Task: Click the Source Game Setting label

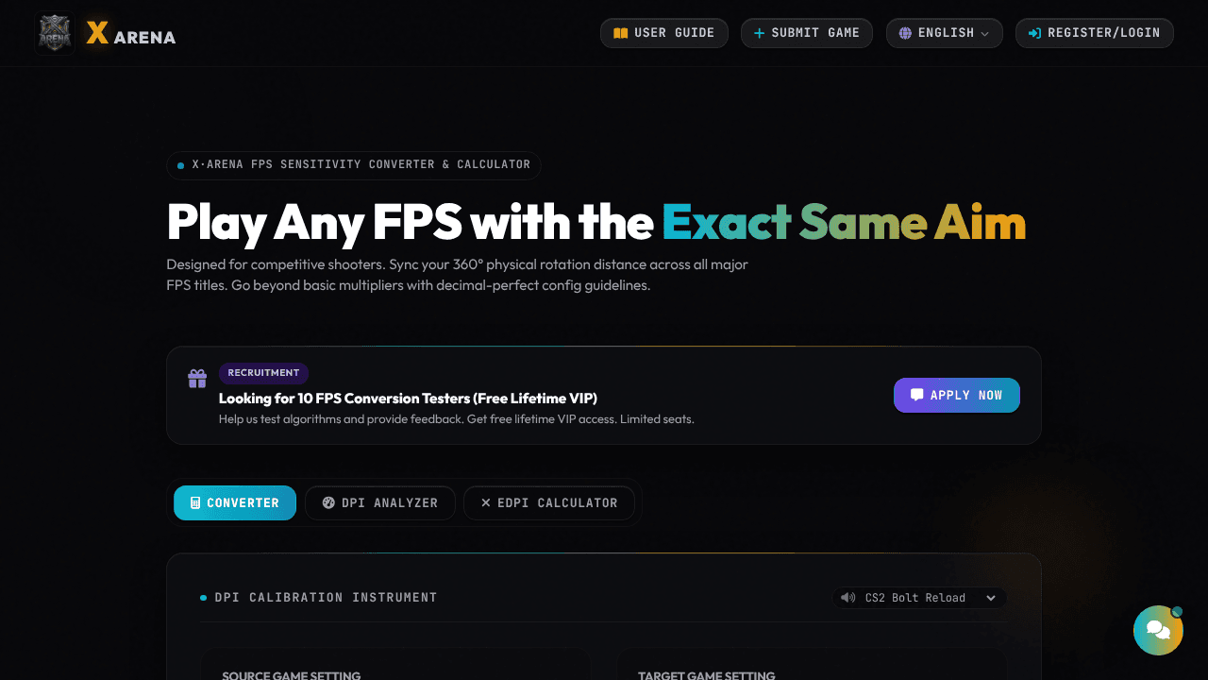Action: click(x=291, y=674)
